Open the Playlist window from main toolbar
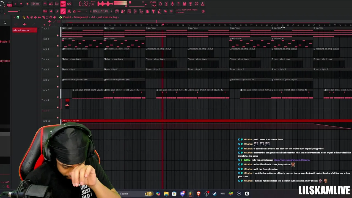This screenshot has width=352, height=198. click(117, 11)
